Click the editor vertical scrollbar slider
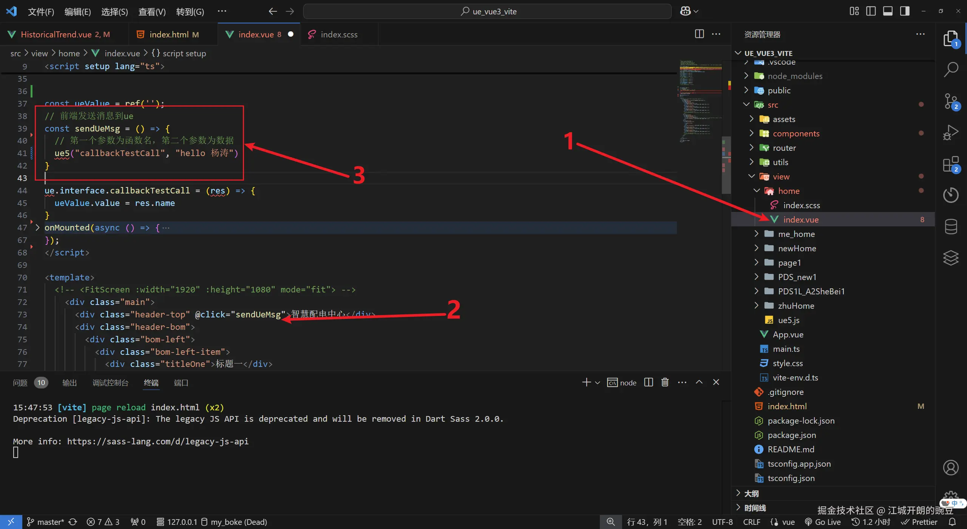Screen dimensions: 967x529 point(726,164)
